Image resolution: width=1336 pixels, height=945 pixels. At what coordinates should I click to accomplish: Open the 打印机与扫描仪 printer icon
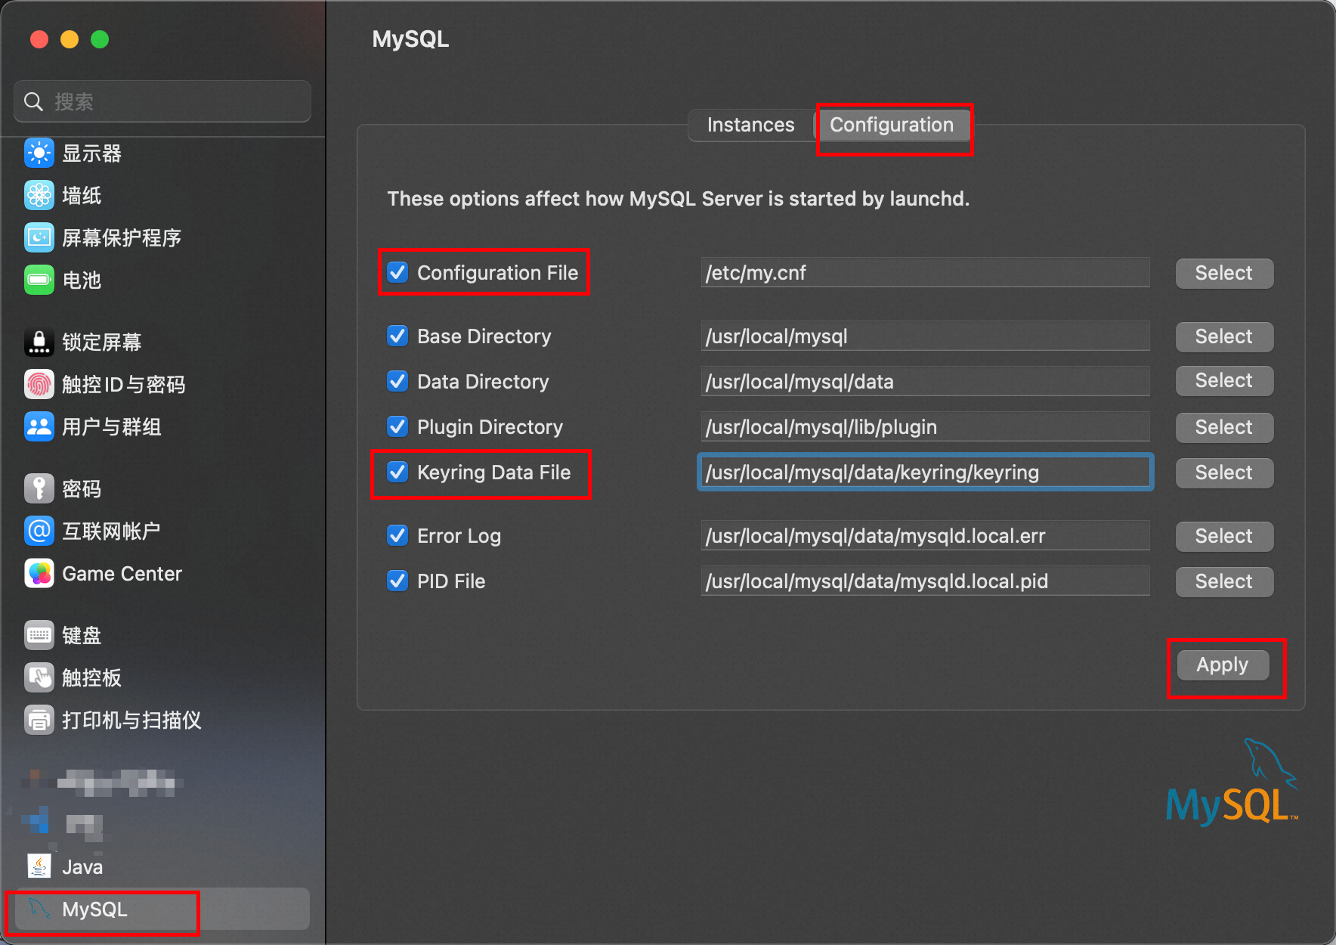[x=39, y=720]
